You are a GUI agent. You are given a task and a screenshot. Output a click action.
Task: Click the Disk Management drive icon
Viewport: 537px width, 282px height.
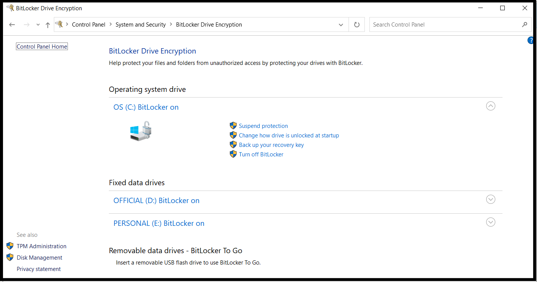coord(10,257)
